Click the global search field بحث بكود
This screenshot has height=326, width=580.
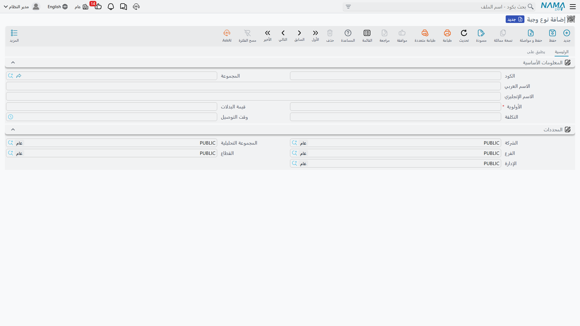click(439, 7)
